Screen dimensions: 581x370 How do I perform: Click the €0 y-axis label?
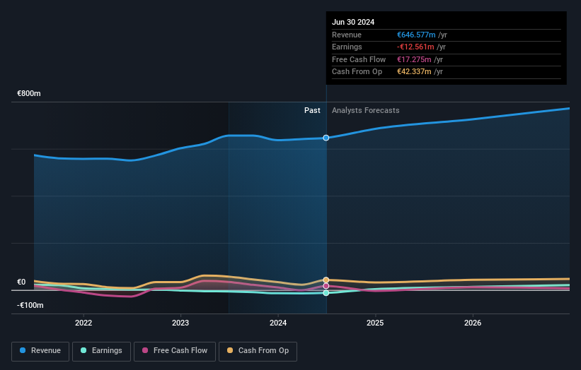tap(21, 282)
